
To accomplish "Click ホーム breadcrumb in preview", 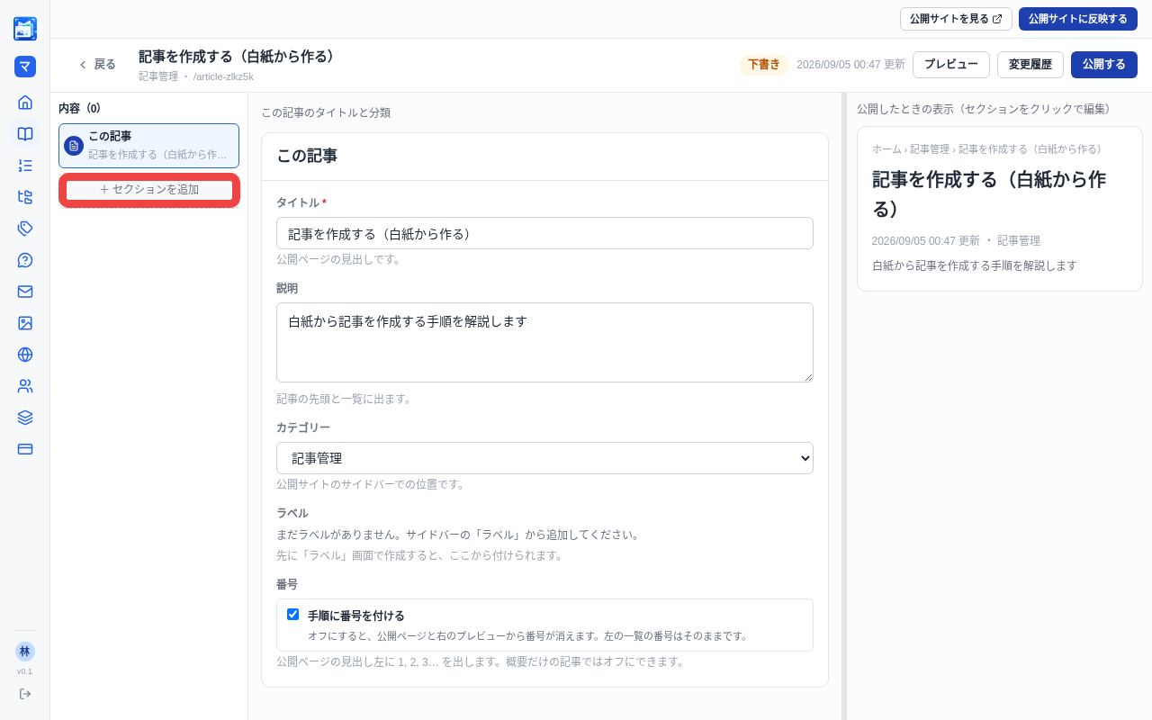I will [886, 149].
